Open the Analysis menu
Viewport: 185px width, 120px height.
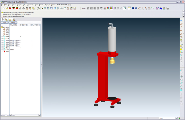[x=19, y=5]
